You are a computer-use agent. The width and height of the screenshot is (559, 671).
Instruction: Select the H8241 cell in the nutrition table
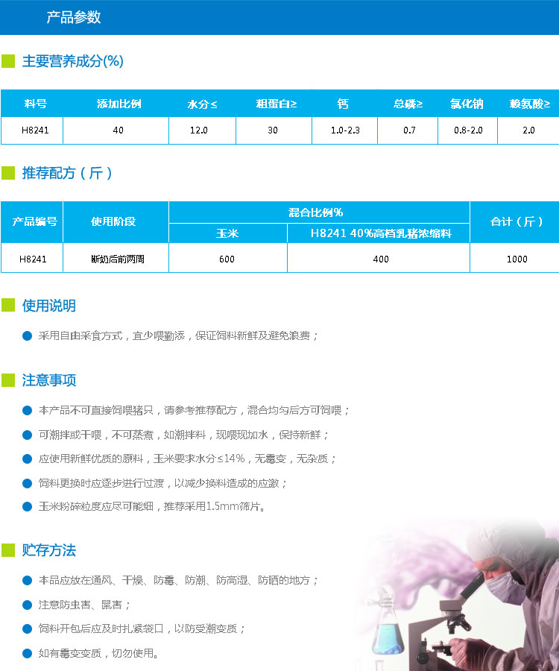tap(33, 130)
